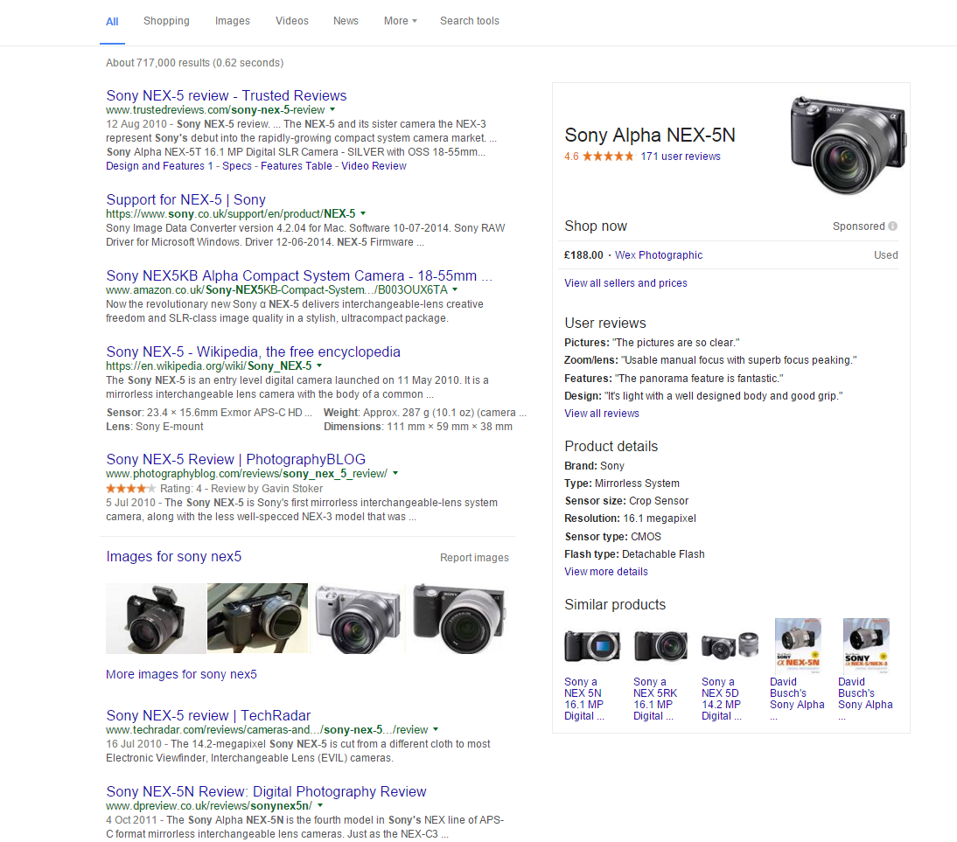This screenshot has width=957, height=842.
Task: Expand the arrow beside sony.co.uk support URL
Action: point(363,213)
